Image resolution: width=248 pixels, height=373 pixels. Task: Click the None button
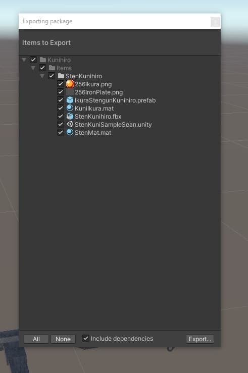(x=63, y=339)
